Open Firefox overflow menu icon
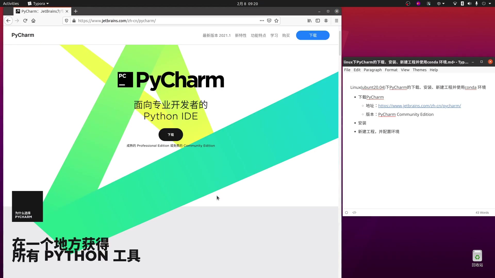The height and width of the screenshot is (278, 495). coord(336,21)
